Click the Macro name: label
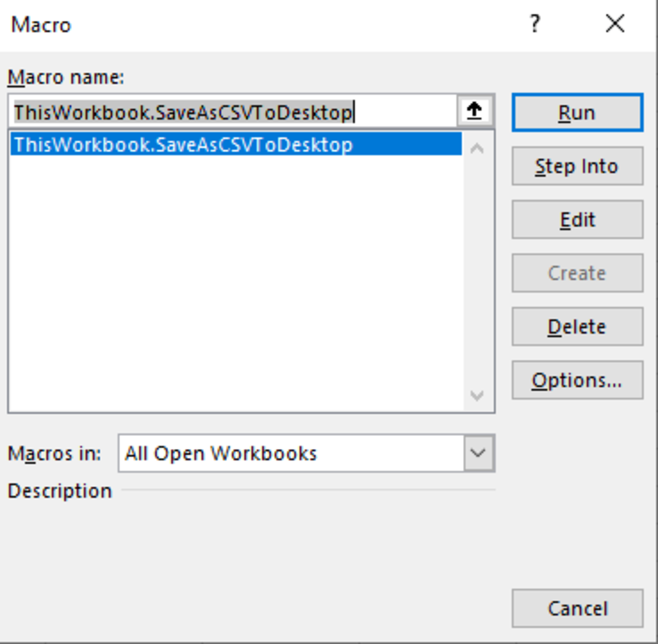This screenshot has height=644, width=658. 66,77
